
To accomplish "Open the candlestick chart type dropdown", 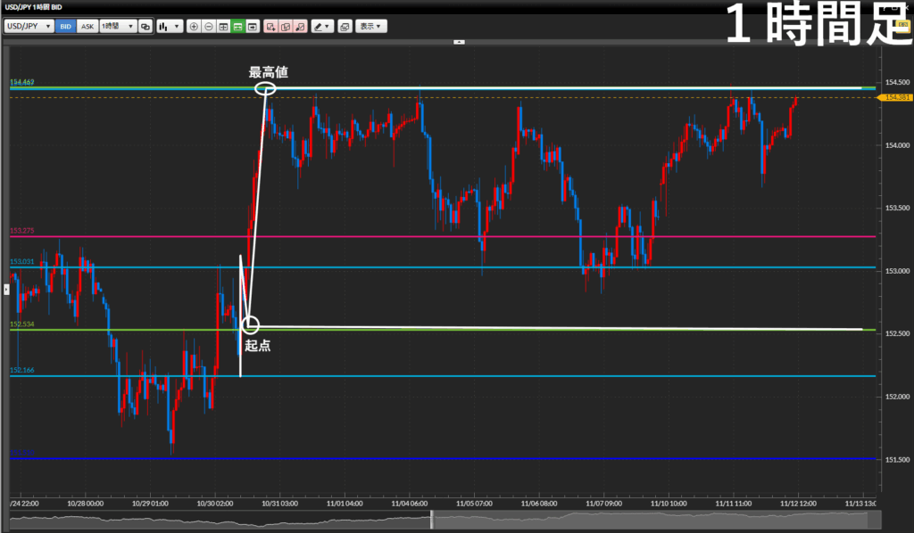I will (x=169, y=27).
